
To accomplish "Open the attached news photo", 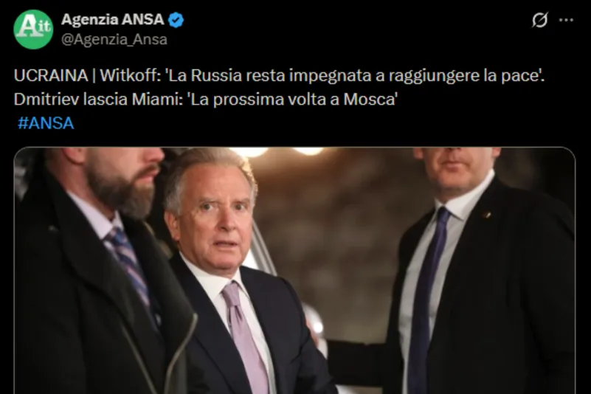I will click(294, 270).
